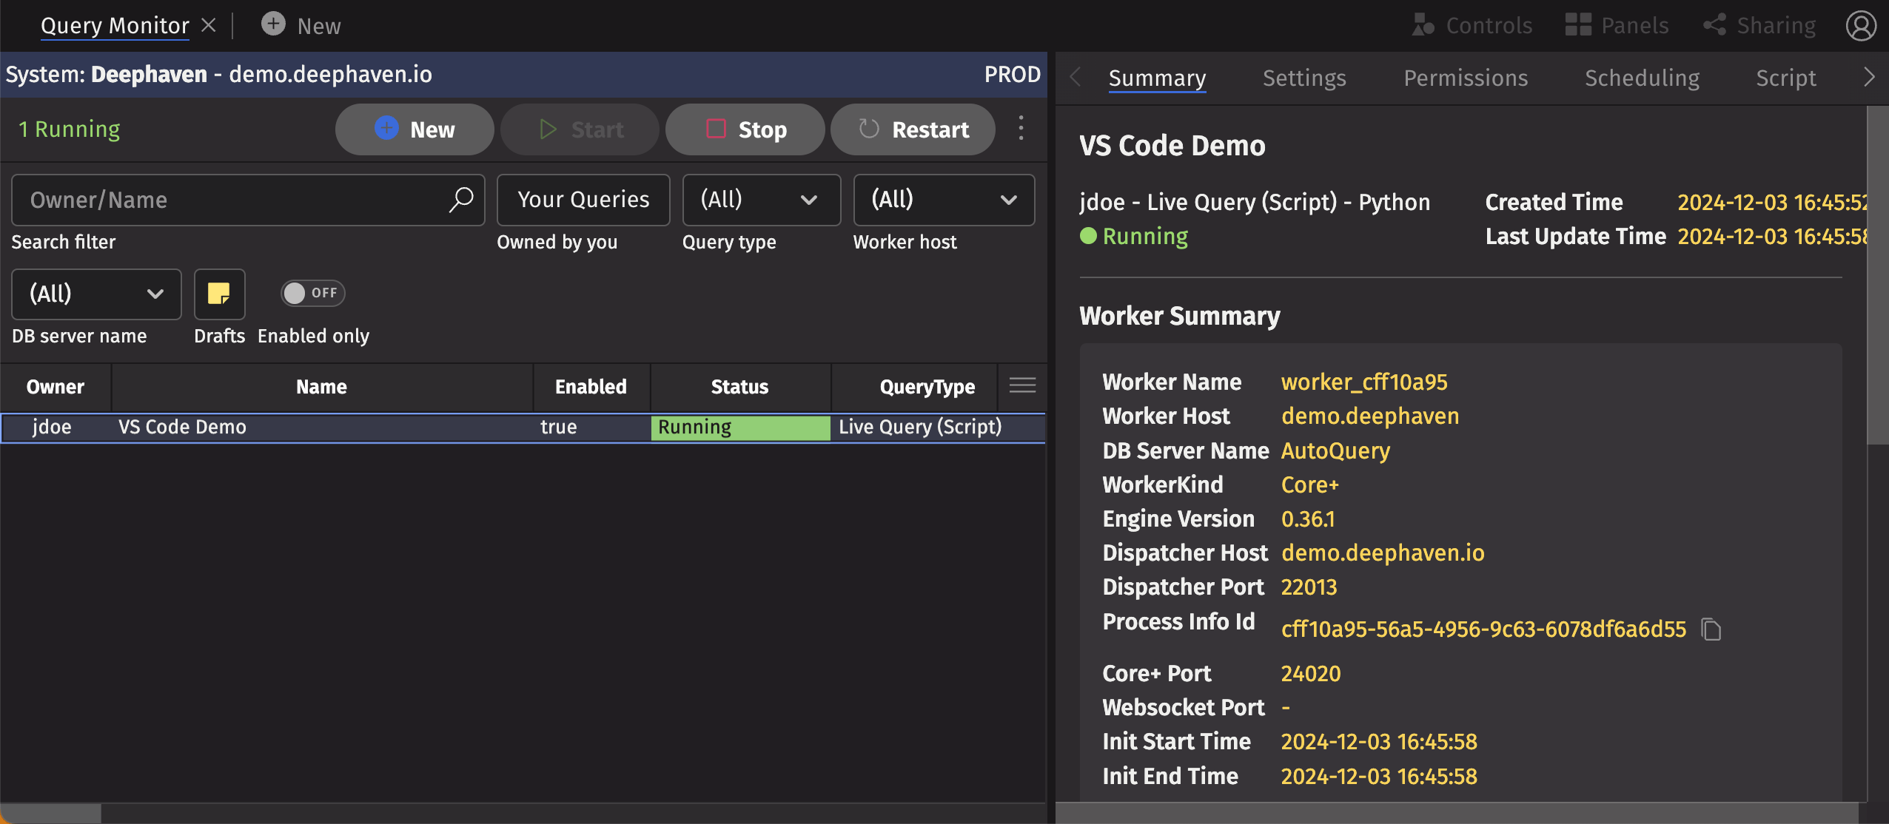The image size is (1889, 824).
Task: Toggle the Enabled only switch
Action: (312, 293)
